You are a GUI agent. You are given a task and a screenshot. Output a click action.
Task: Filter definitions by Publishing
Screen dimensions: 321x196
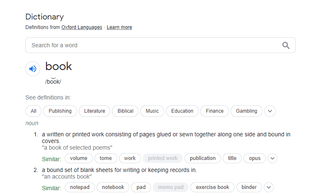(x=60, y=111)
